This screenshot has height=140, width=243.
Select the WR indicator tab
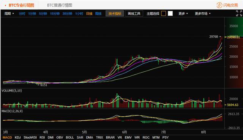coord(137,137)
